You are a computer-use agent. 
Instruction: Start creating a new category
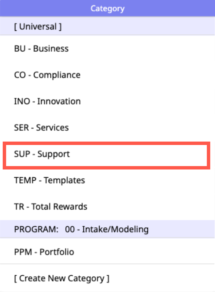[62, 278]
